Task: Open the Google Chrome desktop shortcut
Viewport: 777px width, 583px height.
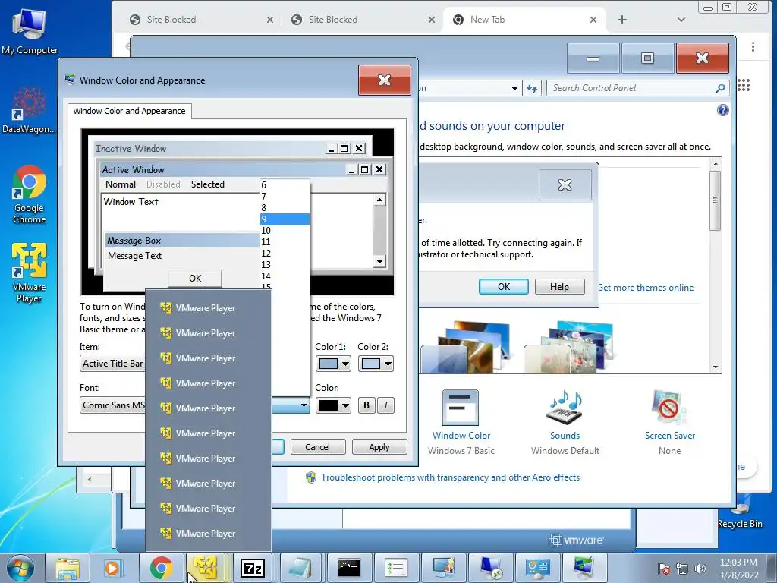Action: [30, 194]
